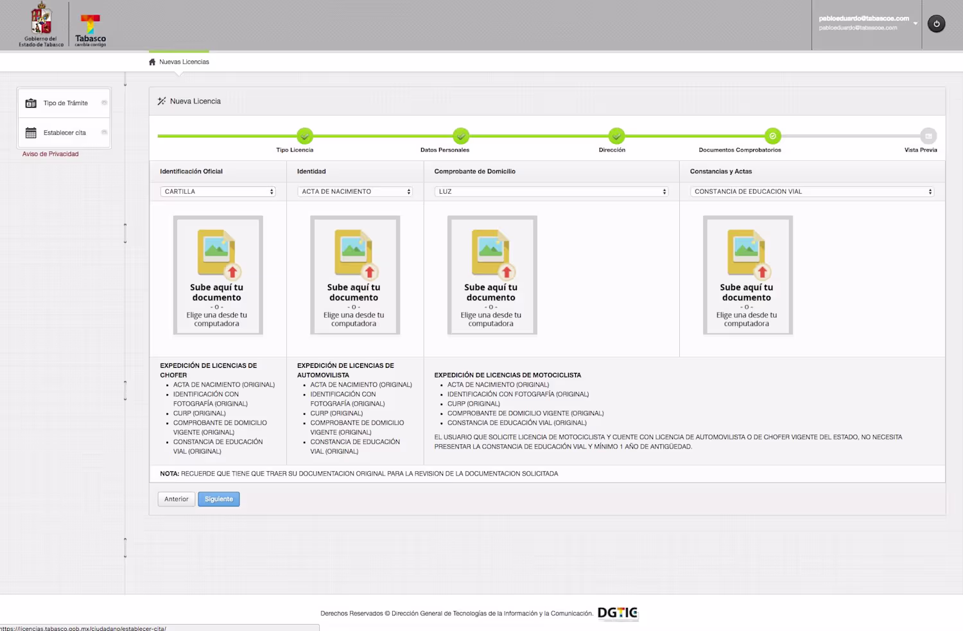Click the Documentos Comprobatorios step circle

tap(773, 136)
